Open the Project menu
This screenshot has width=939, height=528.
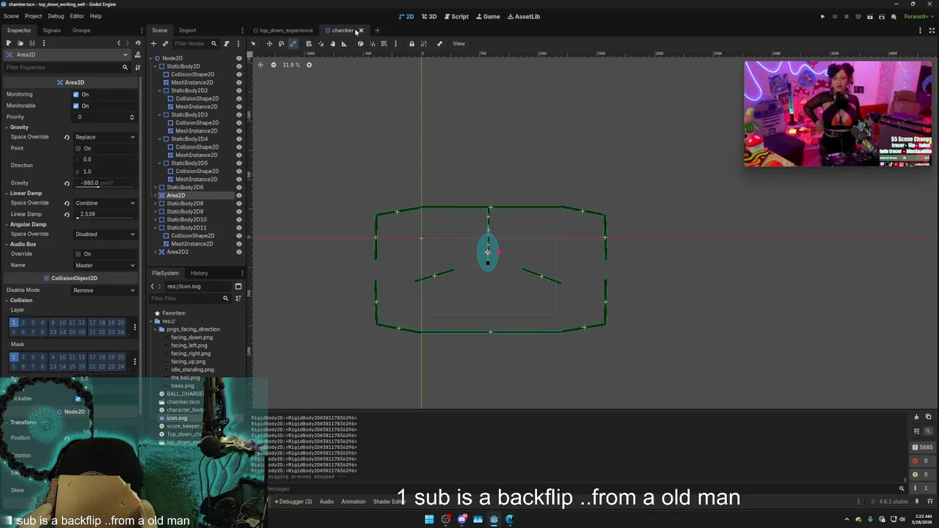(33, 15)
